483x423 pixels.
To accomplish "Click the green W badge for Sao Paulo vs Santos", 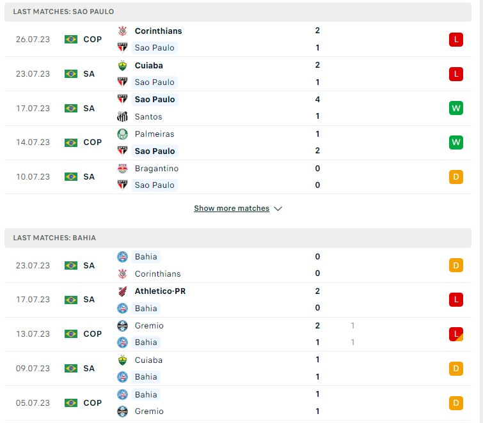I will click(x=456, y=108).
